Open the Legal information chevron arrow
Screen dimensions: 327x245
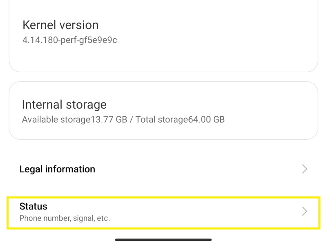tap(305, 169)
